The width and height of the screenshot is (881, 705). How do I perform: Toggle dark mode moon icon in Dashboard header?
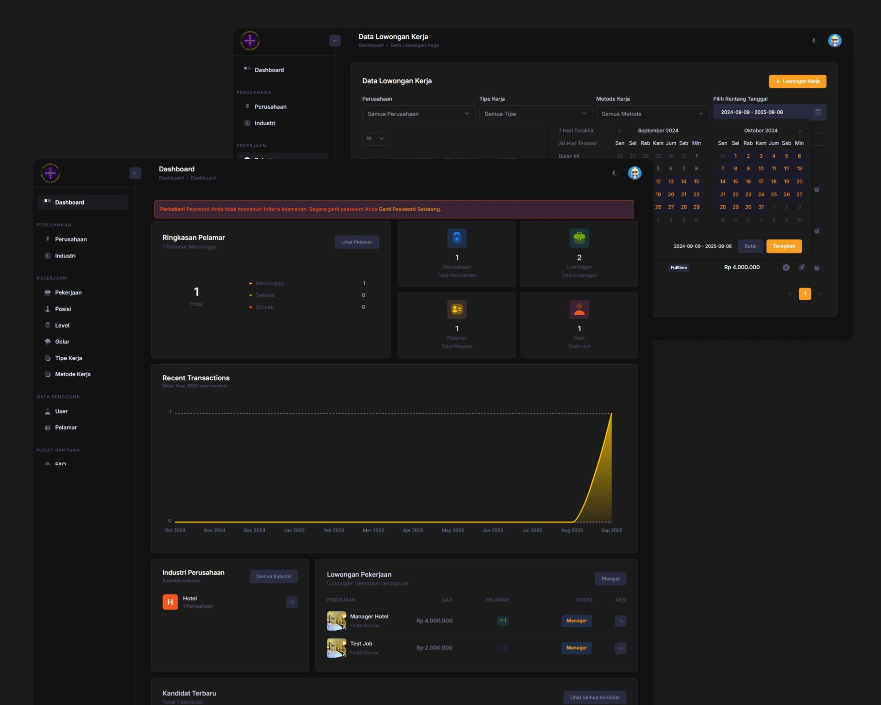coord(614,173)
